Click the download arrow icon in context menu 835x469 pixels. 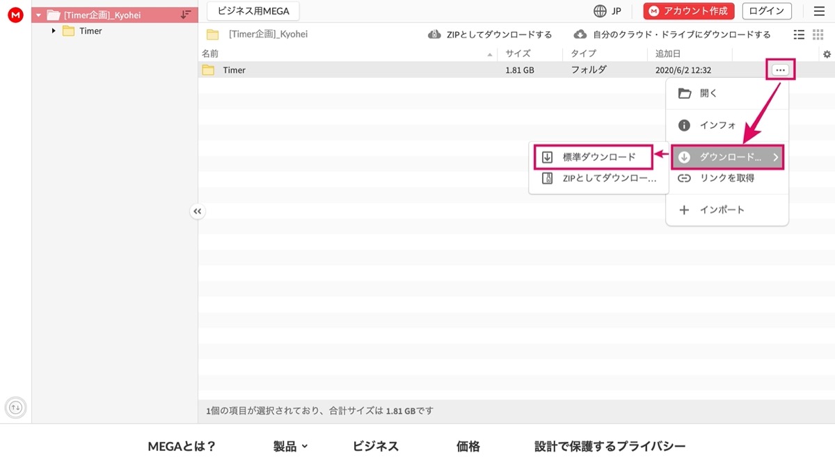point(684,157)
